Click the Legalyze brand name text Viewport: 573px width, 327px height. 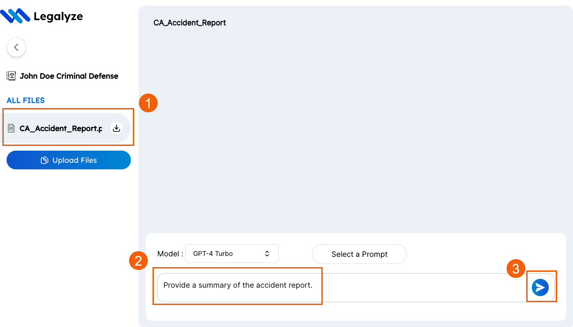click(x=58, y=17)
